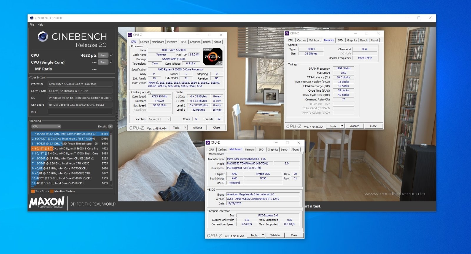Click the CPU-Z icon in the Memory window title bar

click(x=287, y=33)
